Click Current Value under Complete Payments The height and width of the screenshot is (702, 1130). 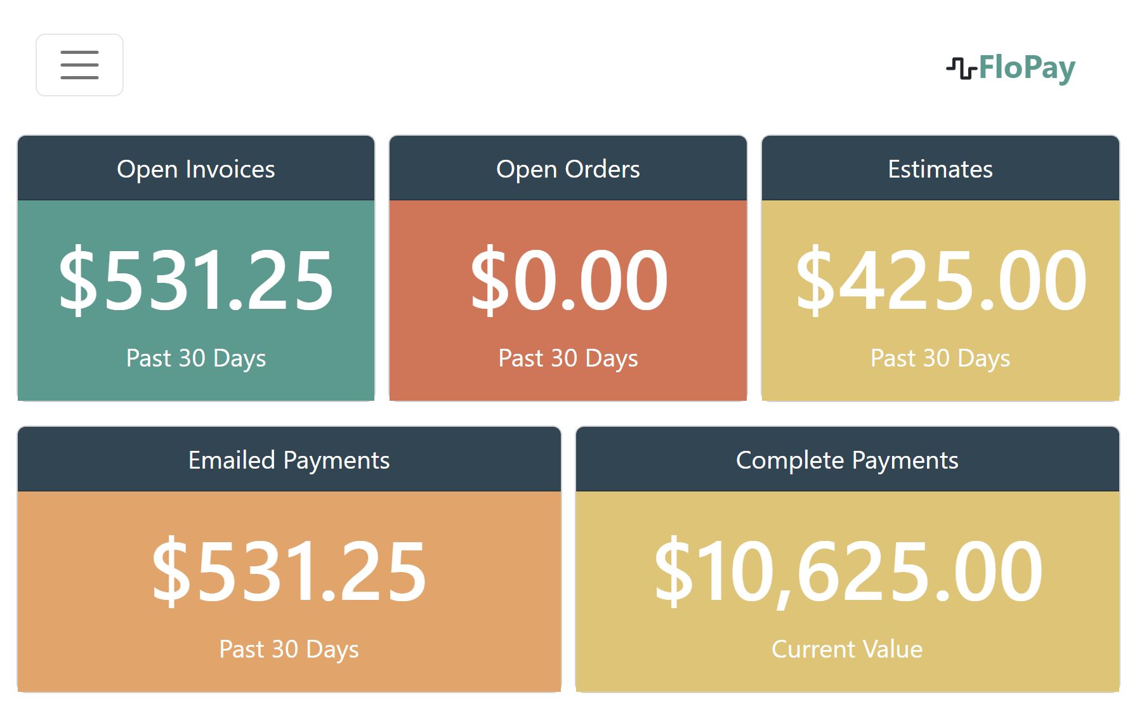coord(847,649)
